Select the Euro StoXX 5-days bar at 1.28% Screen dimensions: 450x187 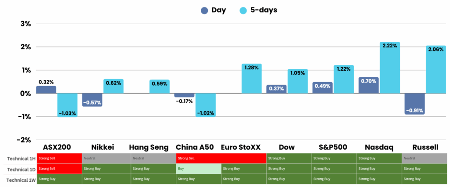(251, 79)
